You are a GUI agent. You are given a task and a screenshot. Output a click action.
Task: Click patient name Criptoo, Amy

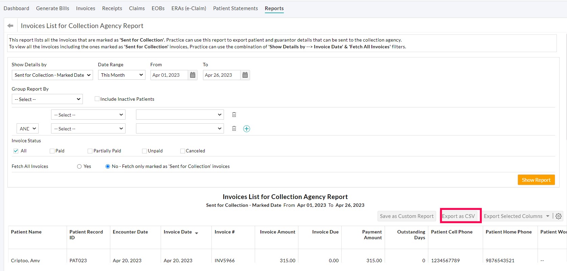pyautogui.click(x=25, y=261)
